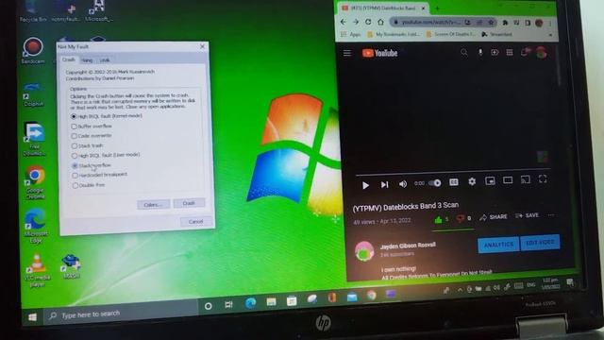Open Dolphin desktop shortcut
This screenshot has height=340, width=604.
click(x=34, y=94)
